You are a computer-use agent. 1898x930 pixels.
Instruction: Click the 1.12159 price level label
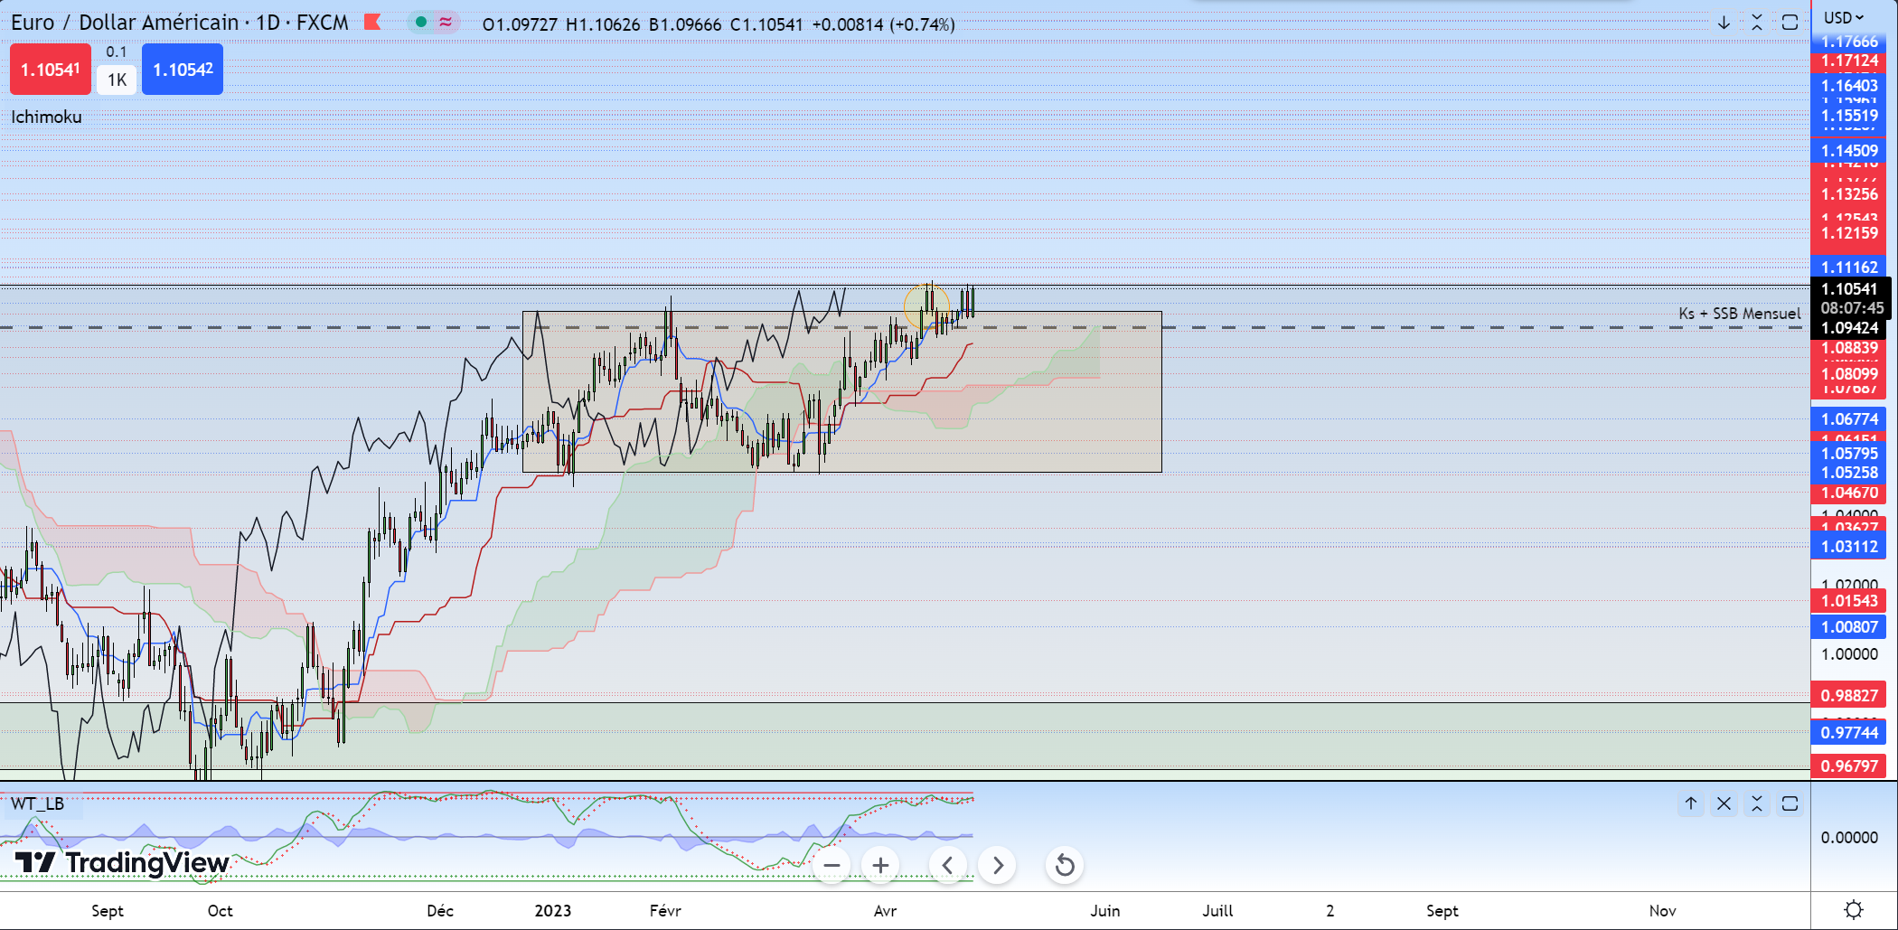coord(1849,233)
